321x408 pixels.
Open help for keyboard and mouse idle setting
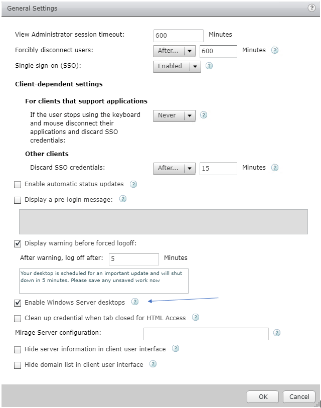coord(204,115)
